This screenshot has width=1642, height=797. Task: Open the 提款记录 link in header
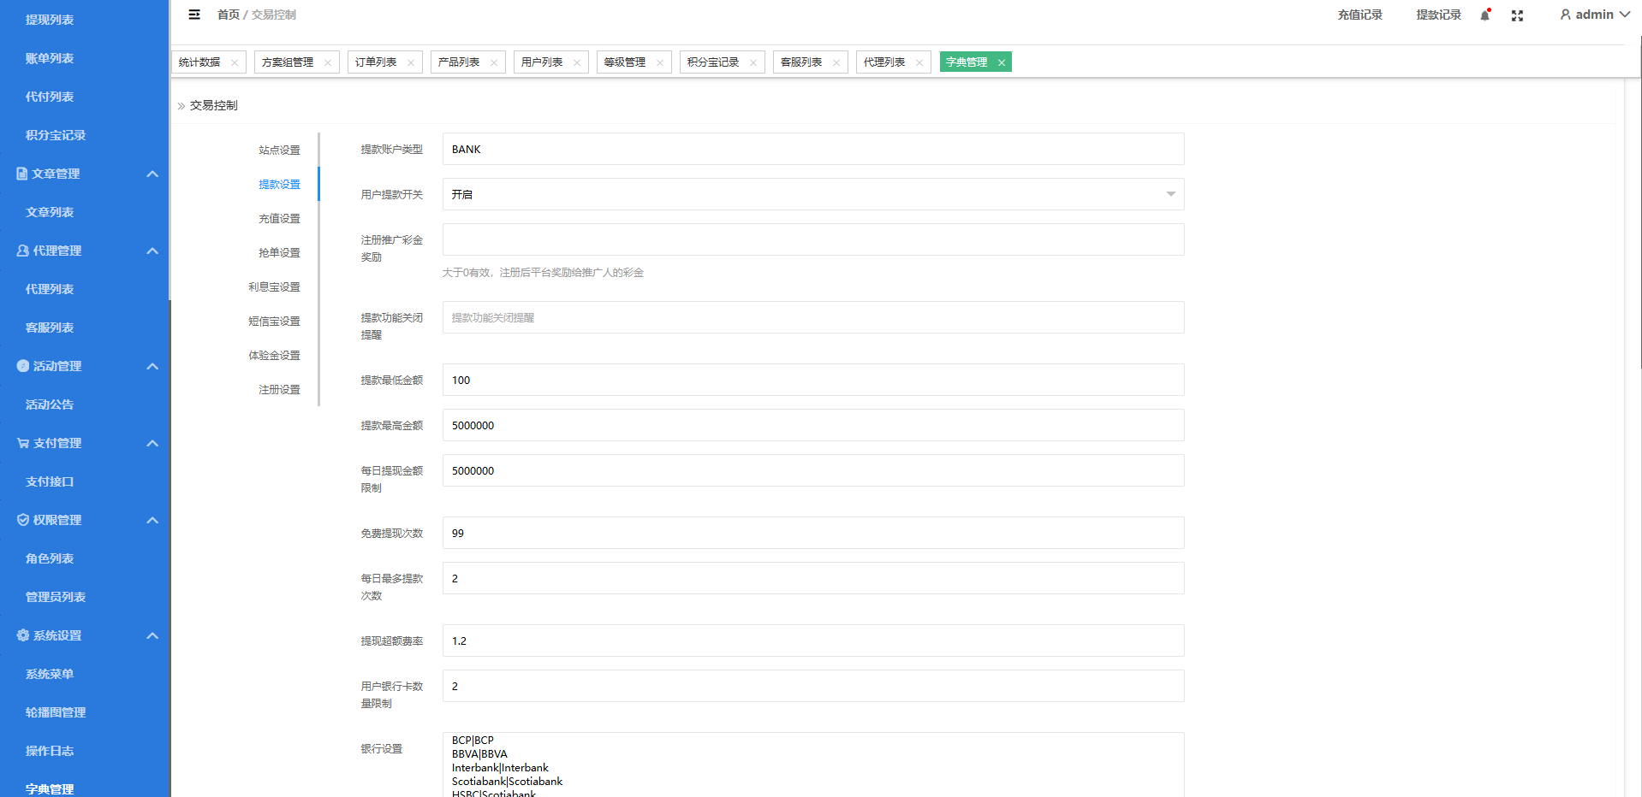pyautogui.click(x=1438, y=15)
